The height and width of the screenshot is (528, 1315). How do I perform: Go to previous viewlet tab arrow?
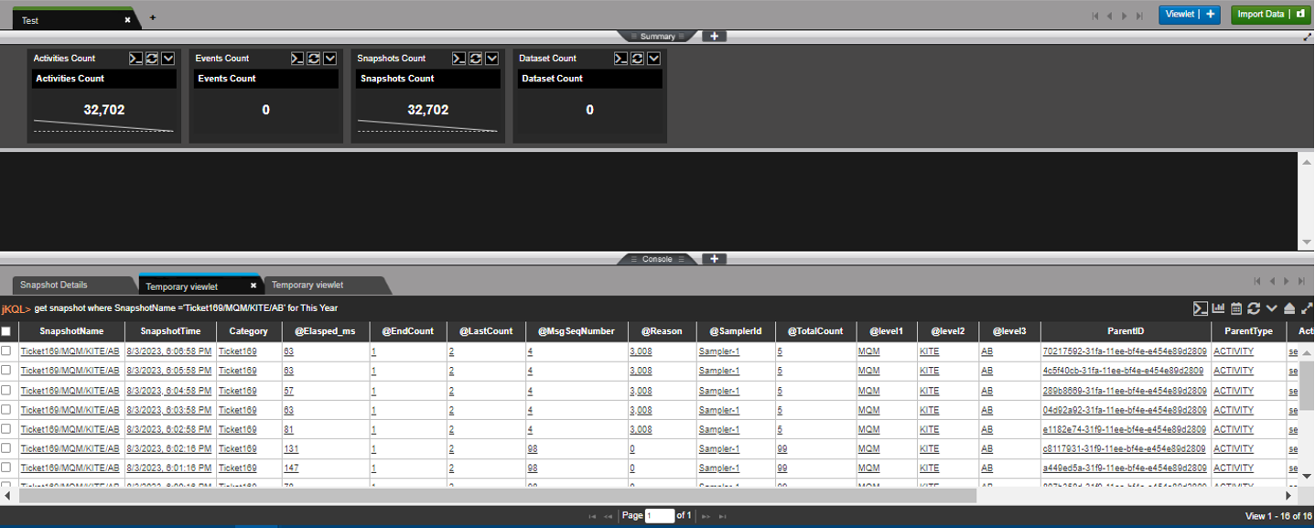click(x=1273, y=282)
